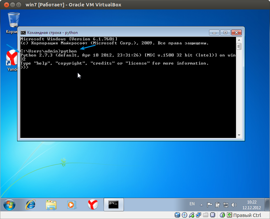Click the Microsoft Corp. 2009 copyright line

click(x=114, y=43)
